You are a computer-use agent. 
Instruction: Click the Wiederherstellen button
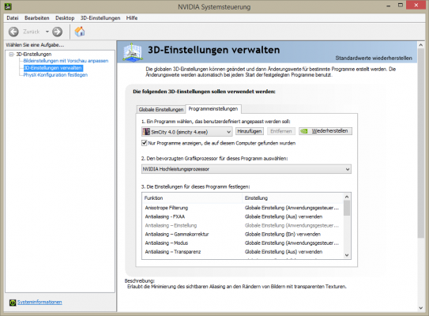[326, 131]
